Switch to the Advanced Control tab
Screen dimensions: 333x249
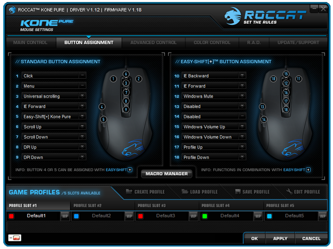click(153, 43)
